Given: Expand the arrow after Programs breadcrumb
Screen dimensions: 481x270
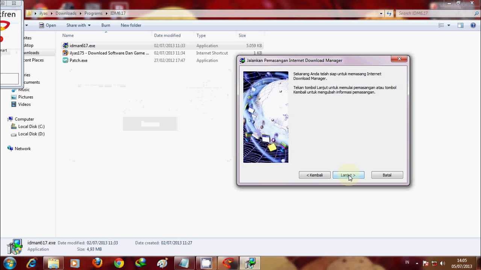Looking at the screenshot, I should click(106, 13).
